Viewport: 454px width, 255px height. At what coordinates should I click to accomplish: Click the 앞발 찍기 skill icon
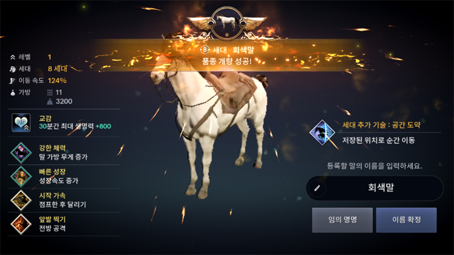21,224
